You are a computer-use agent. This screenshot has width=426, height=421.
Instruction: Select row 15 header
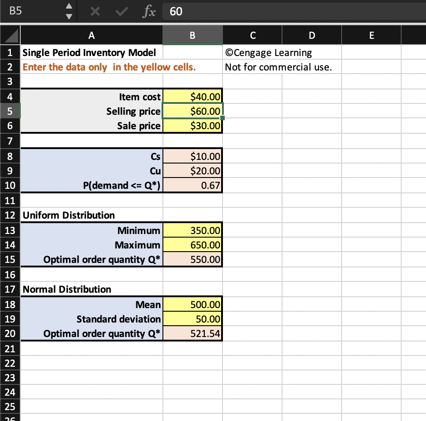pyautogui.click(x=10, y=259)
